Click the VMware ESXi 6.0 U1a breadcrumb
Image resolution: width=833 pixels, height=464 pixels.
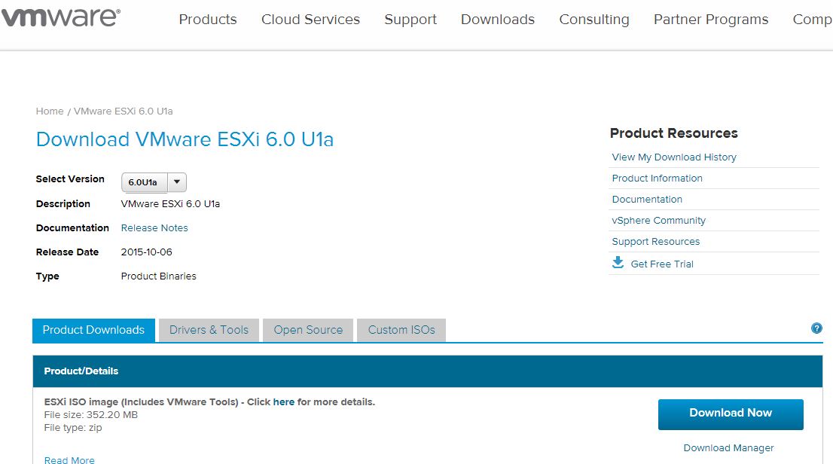point(124,111)
